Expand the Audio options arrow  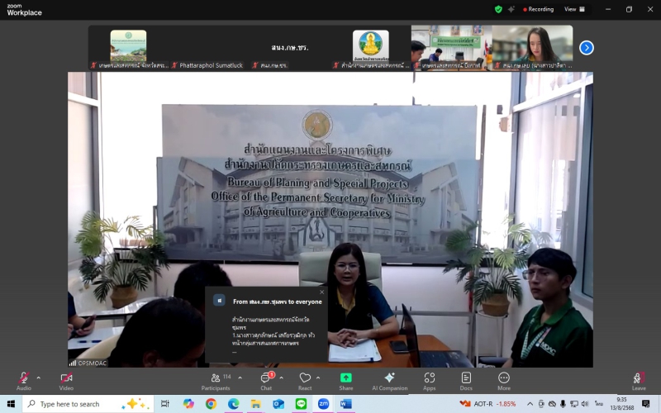tap(38, 377)
